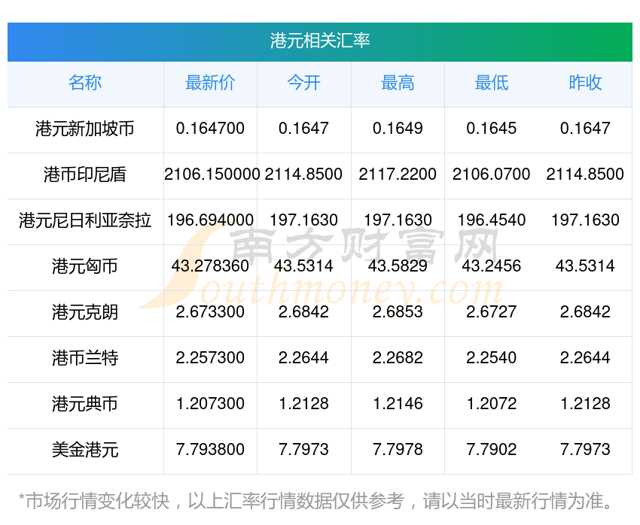Select the 最新价 column header
The image size is (640, 525).
click(210, 83)
